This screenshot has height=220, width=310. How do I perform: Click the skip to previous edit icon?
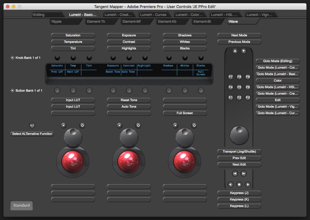(235, 174)
